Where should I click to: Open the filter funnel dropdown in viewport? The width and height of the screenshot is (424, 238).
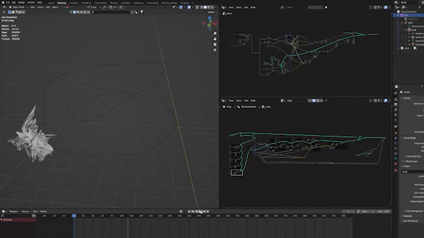142,12
